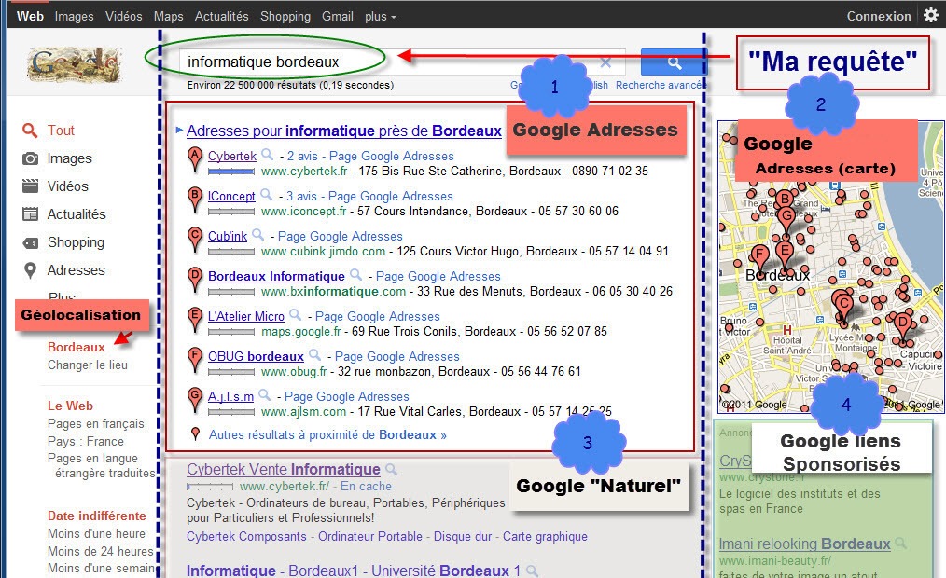
Task: Click marker A pin beside Cybertek
Action: pyautogui.click(x=195, y=159)
